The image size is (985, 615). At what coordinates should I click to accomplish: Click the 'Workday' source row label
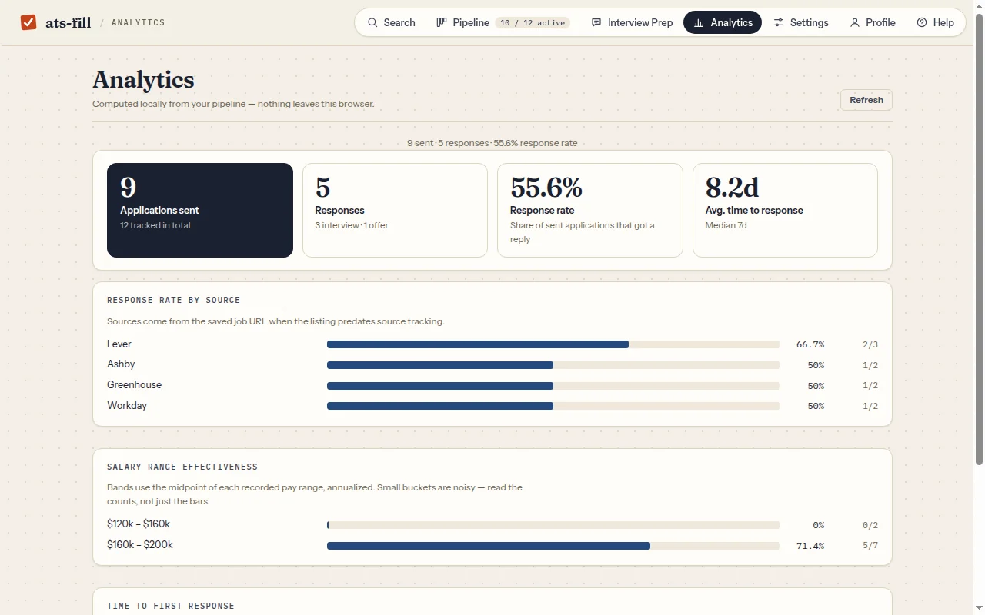click(127, 406)
